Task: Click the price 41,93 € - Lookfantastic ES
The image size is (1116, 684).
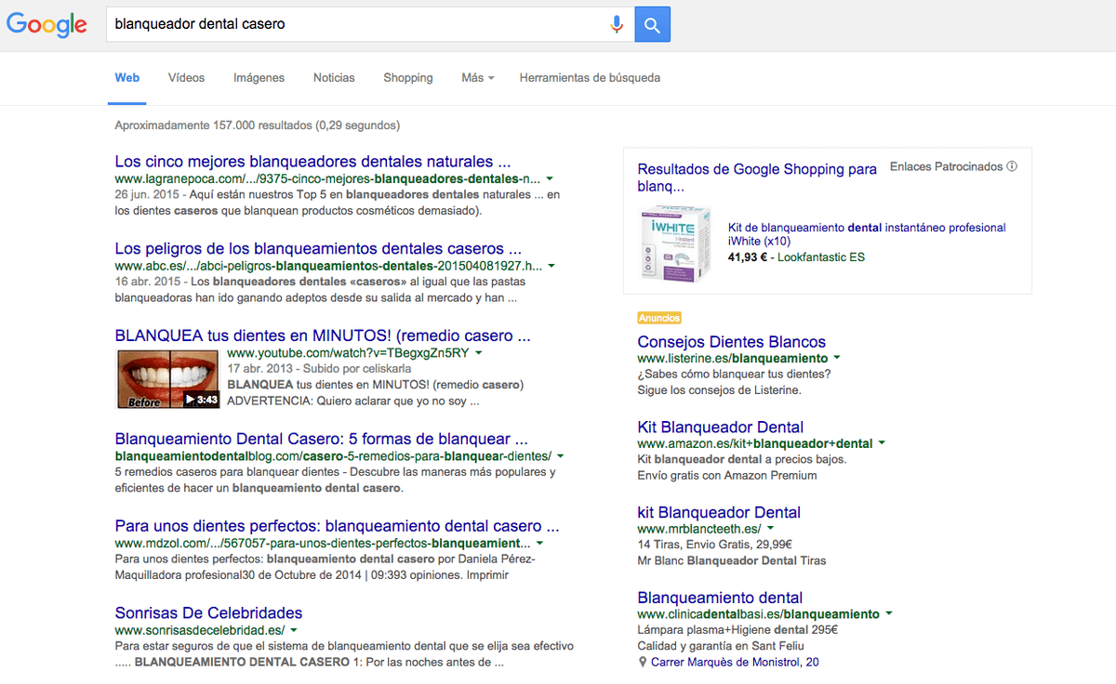Action: (x=797, y=256)
